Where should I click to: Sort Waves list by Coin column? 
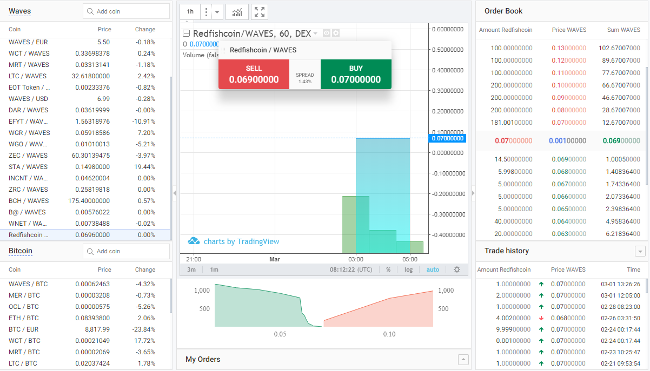[x=15, y=29]
